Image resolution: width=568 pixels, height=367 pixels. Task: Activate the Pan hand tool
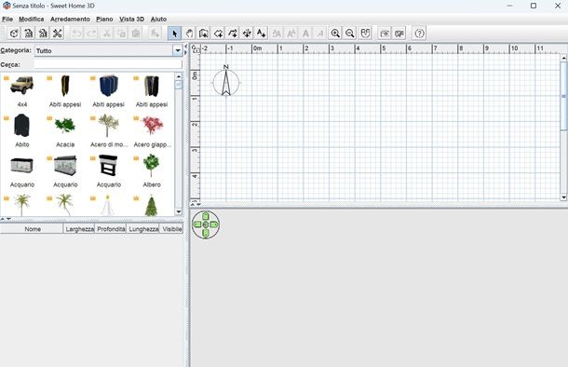[x=189, y=34]
